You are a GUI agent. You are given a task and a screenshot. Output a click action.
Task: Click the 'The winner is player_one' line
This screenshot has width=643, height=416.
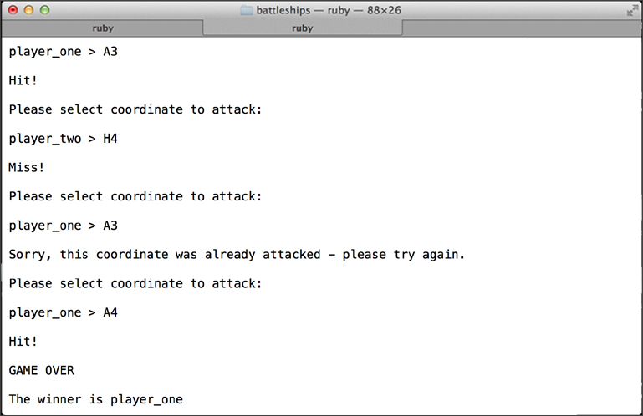point(96,399)
